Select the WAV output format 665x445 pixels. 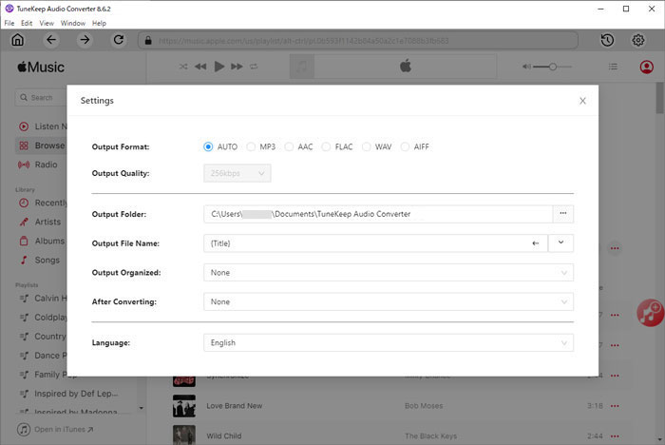[x=367, y=147]
